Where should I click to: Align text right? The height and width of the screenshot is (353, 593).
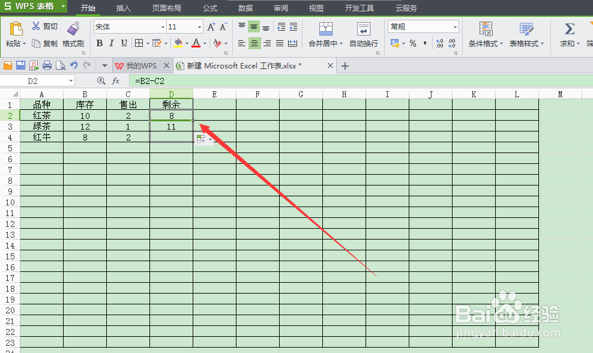pyautogui.click(x=267, y=43)
